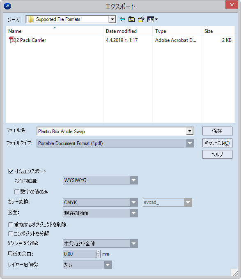
Task: Open the Supported File Formats source dropdown
Action: pos(112,19)
